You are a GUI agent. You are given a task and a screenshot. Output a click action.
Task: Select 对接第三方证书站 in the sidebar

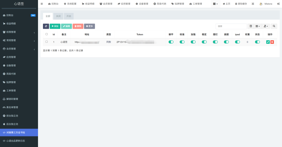click(x=19, y=132)
